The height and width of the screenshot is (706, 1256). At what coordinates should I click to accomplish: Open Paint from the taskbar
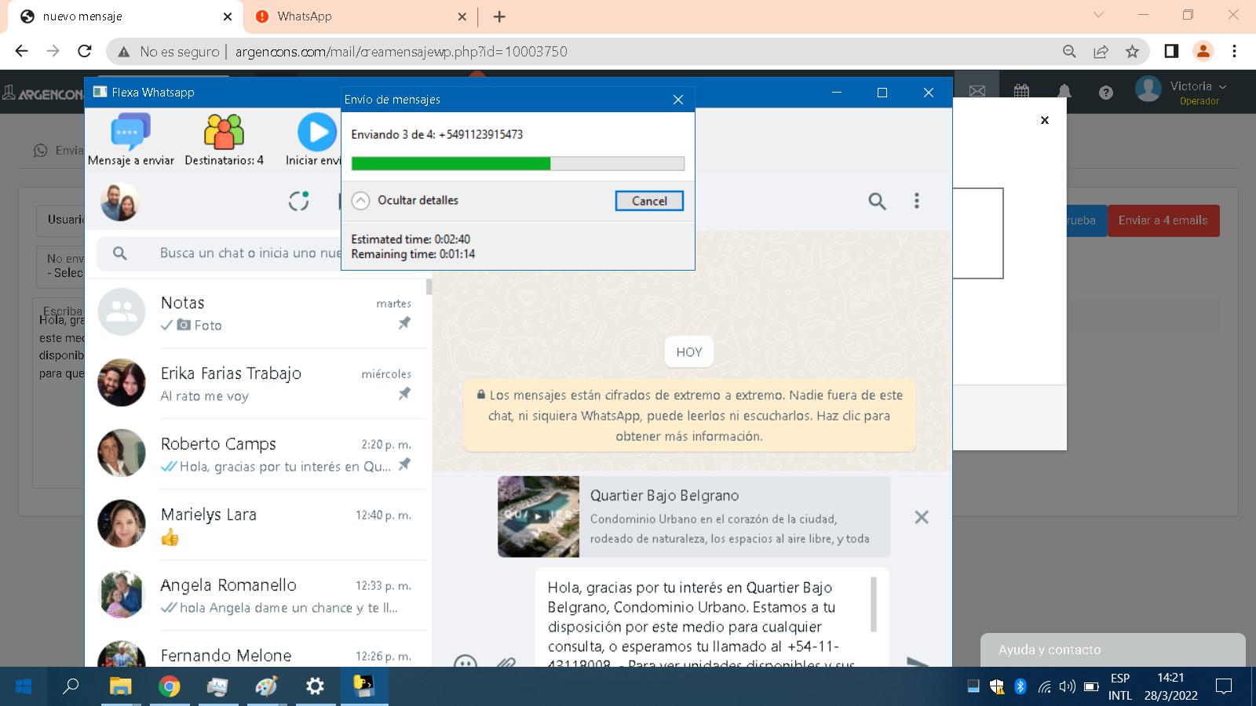coord(266,686)
